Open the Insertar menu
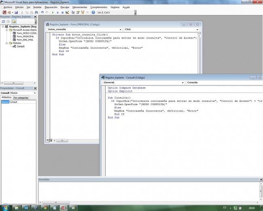263x211 pixels. point(37,7)
